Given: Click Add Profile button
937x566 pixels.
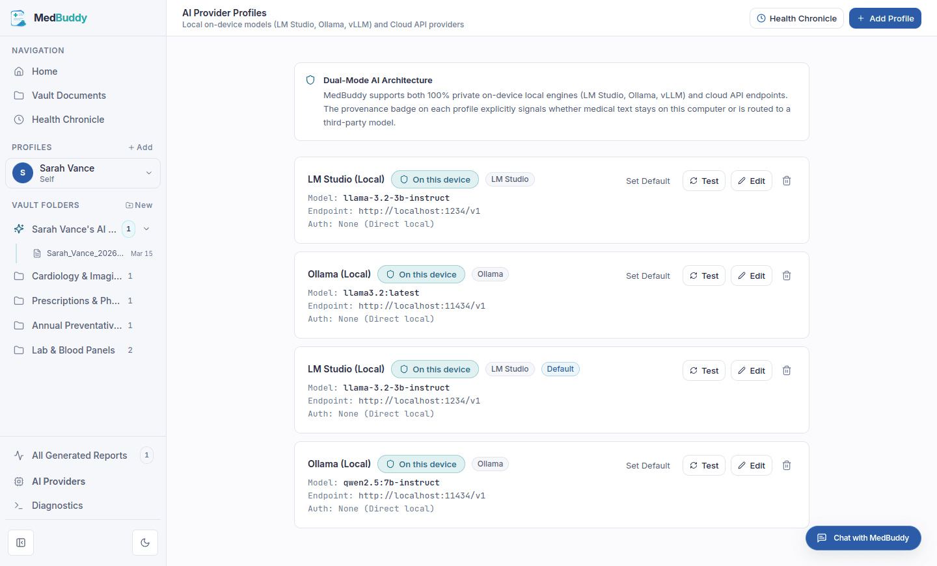Looking at the screenshot, I should [x=885, y=18].
